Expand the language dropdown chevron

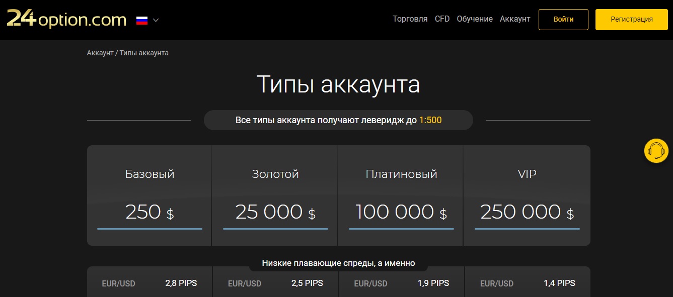pos(156,20)
